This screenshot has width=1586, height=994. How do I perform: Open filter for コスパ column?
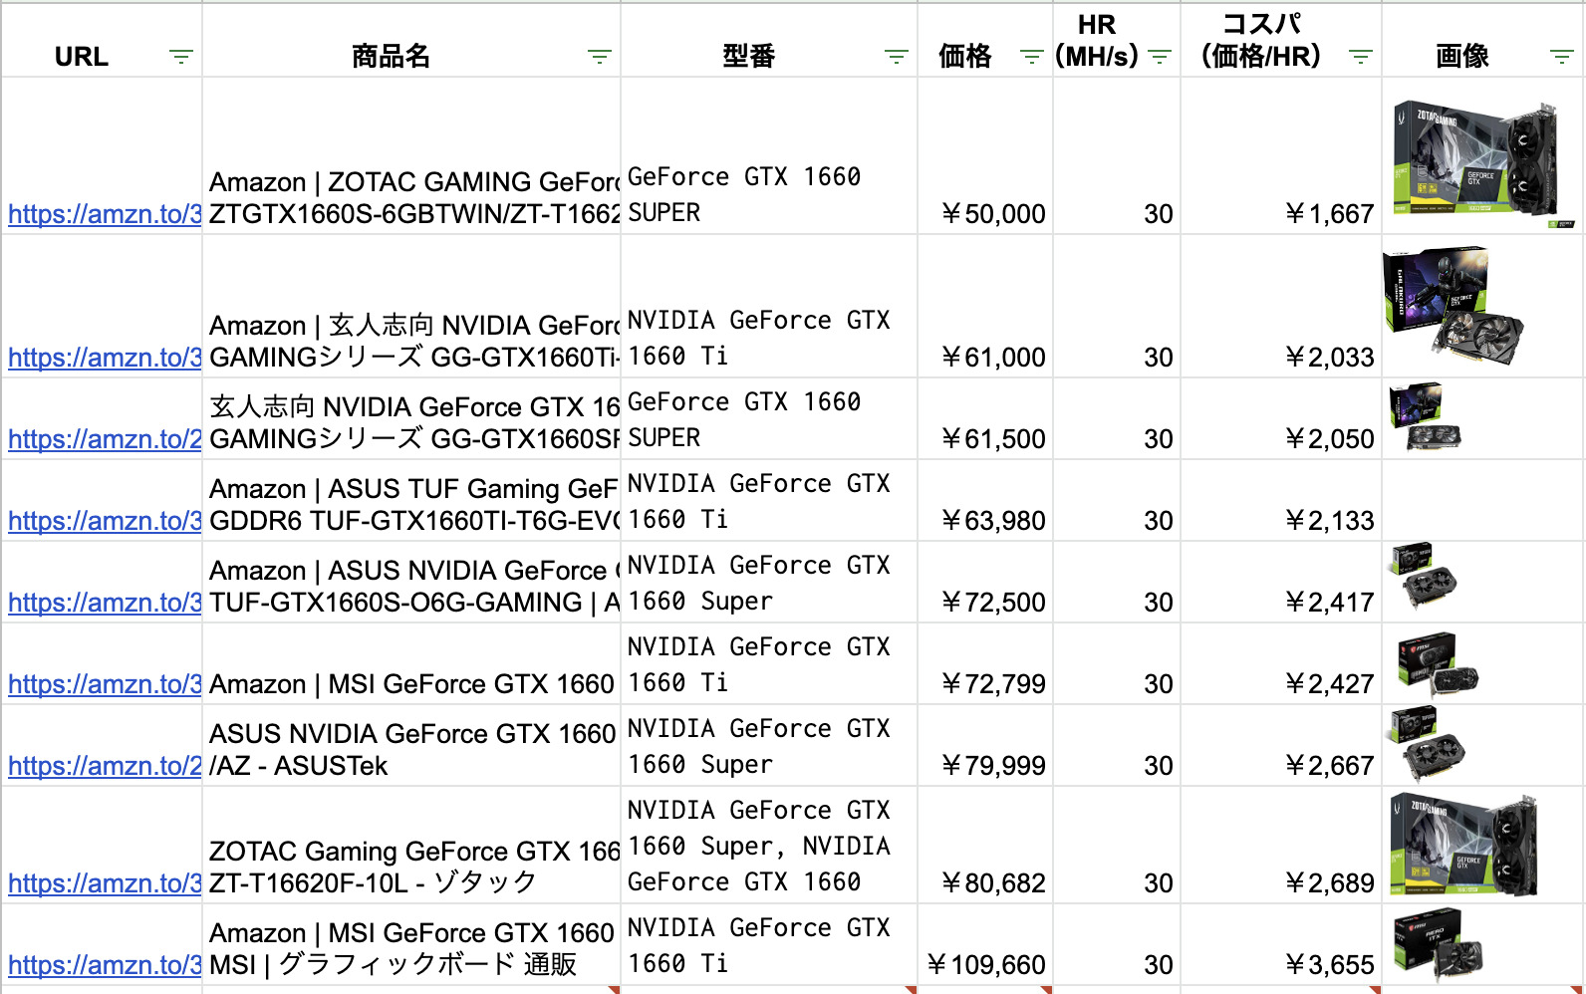coord(1361,57)
